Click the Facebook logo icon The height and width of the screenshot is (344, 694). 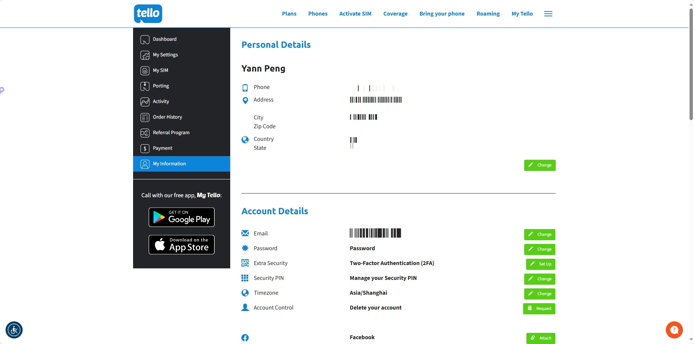click(x=245, y=338)
